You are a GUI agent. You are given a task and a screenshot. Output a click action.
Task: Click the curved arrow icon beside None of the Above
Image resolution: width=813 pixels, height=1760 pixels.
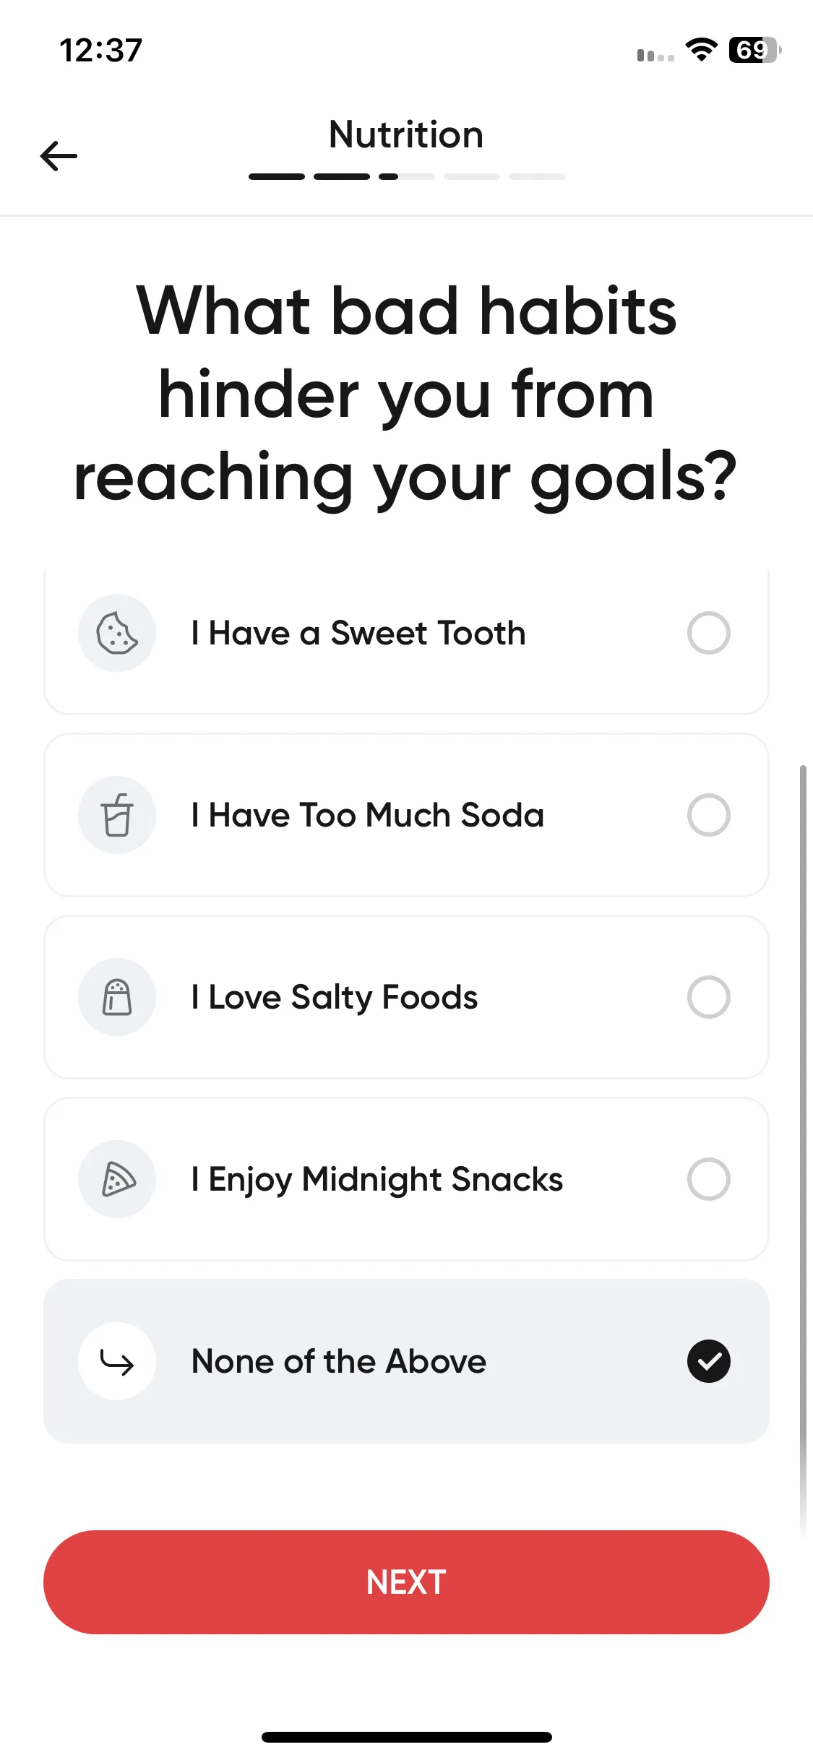click(x=117, y=1361)
